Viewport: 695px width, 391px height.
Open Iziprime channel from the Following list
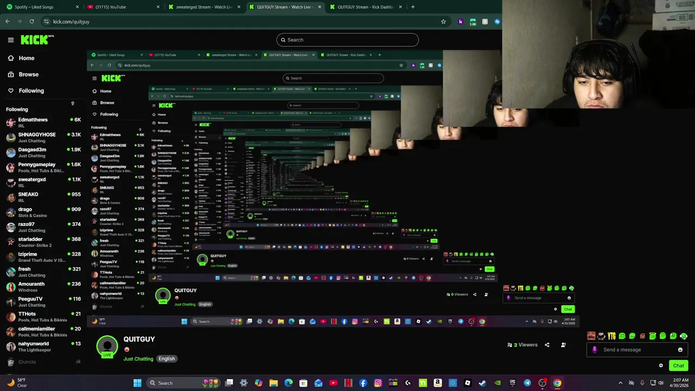(43, 257)
